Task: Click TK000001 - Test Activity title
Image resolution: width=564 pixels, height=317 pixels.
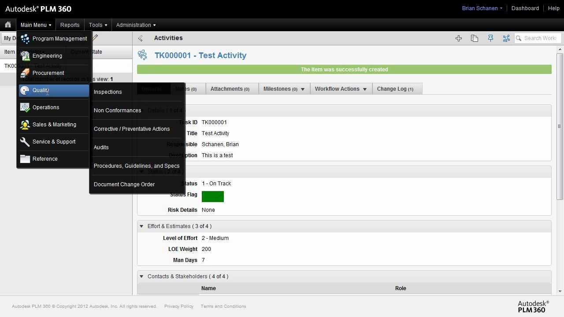Action: tap(200, 55)
